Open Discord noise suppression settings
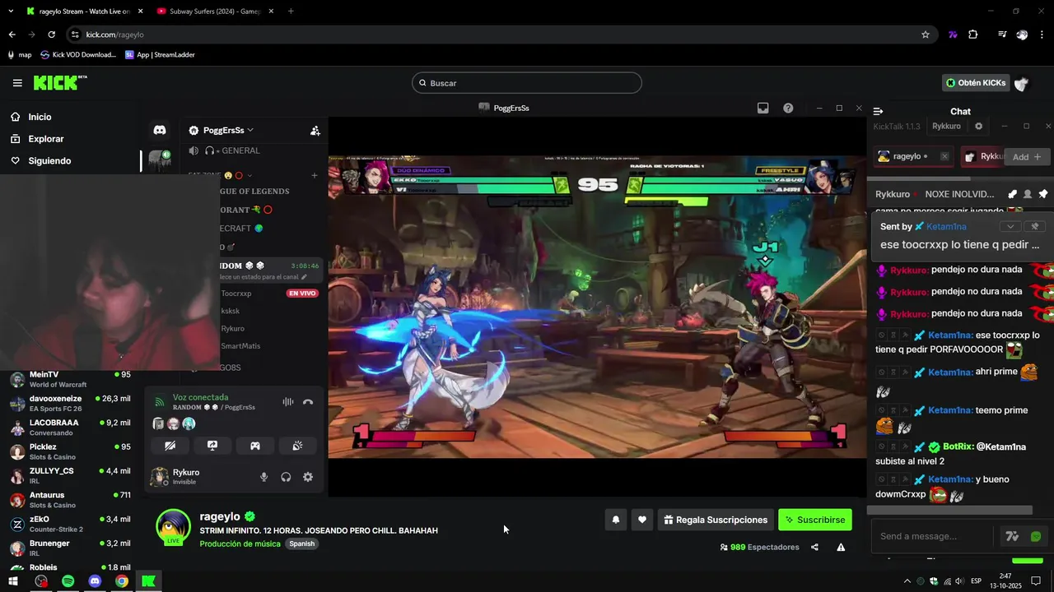The image size is (1054, 592). coord(288,402)
